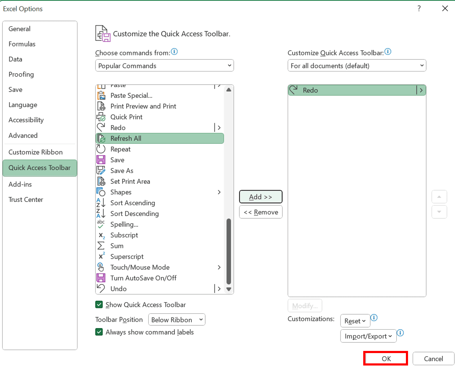Expand the Touch/Mouse Mode submenu arrow

[219, 267]
